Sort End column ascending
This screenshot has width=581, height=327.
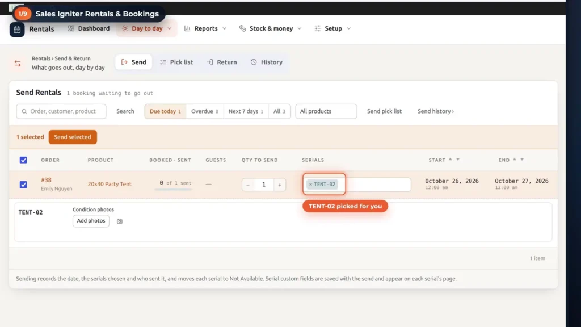coord(514,159)
